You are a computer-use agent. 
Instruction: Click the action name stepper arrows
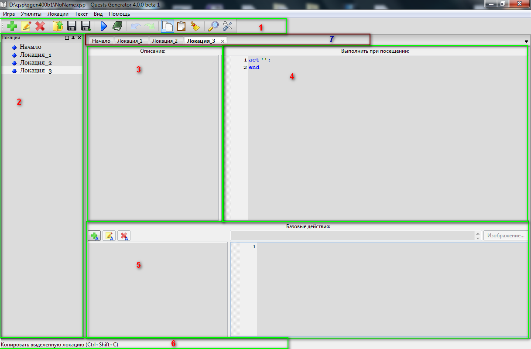click(477, 236)
